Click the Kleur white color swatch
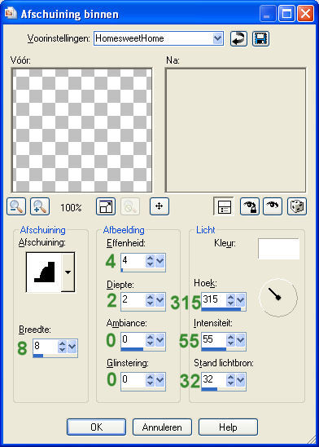The width and height of the screenshot is (319, 447). pos(278,249)
